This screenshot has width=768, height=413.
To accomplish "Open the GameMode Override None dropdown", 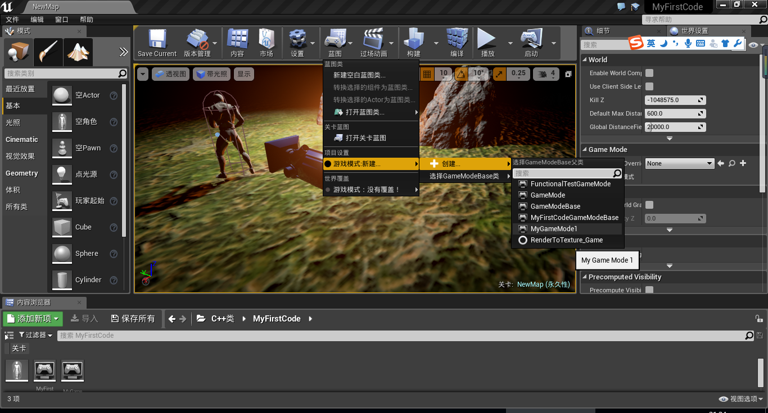I will (680, 163).
